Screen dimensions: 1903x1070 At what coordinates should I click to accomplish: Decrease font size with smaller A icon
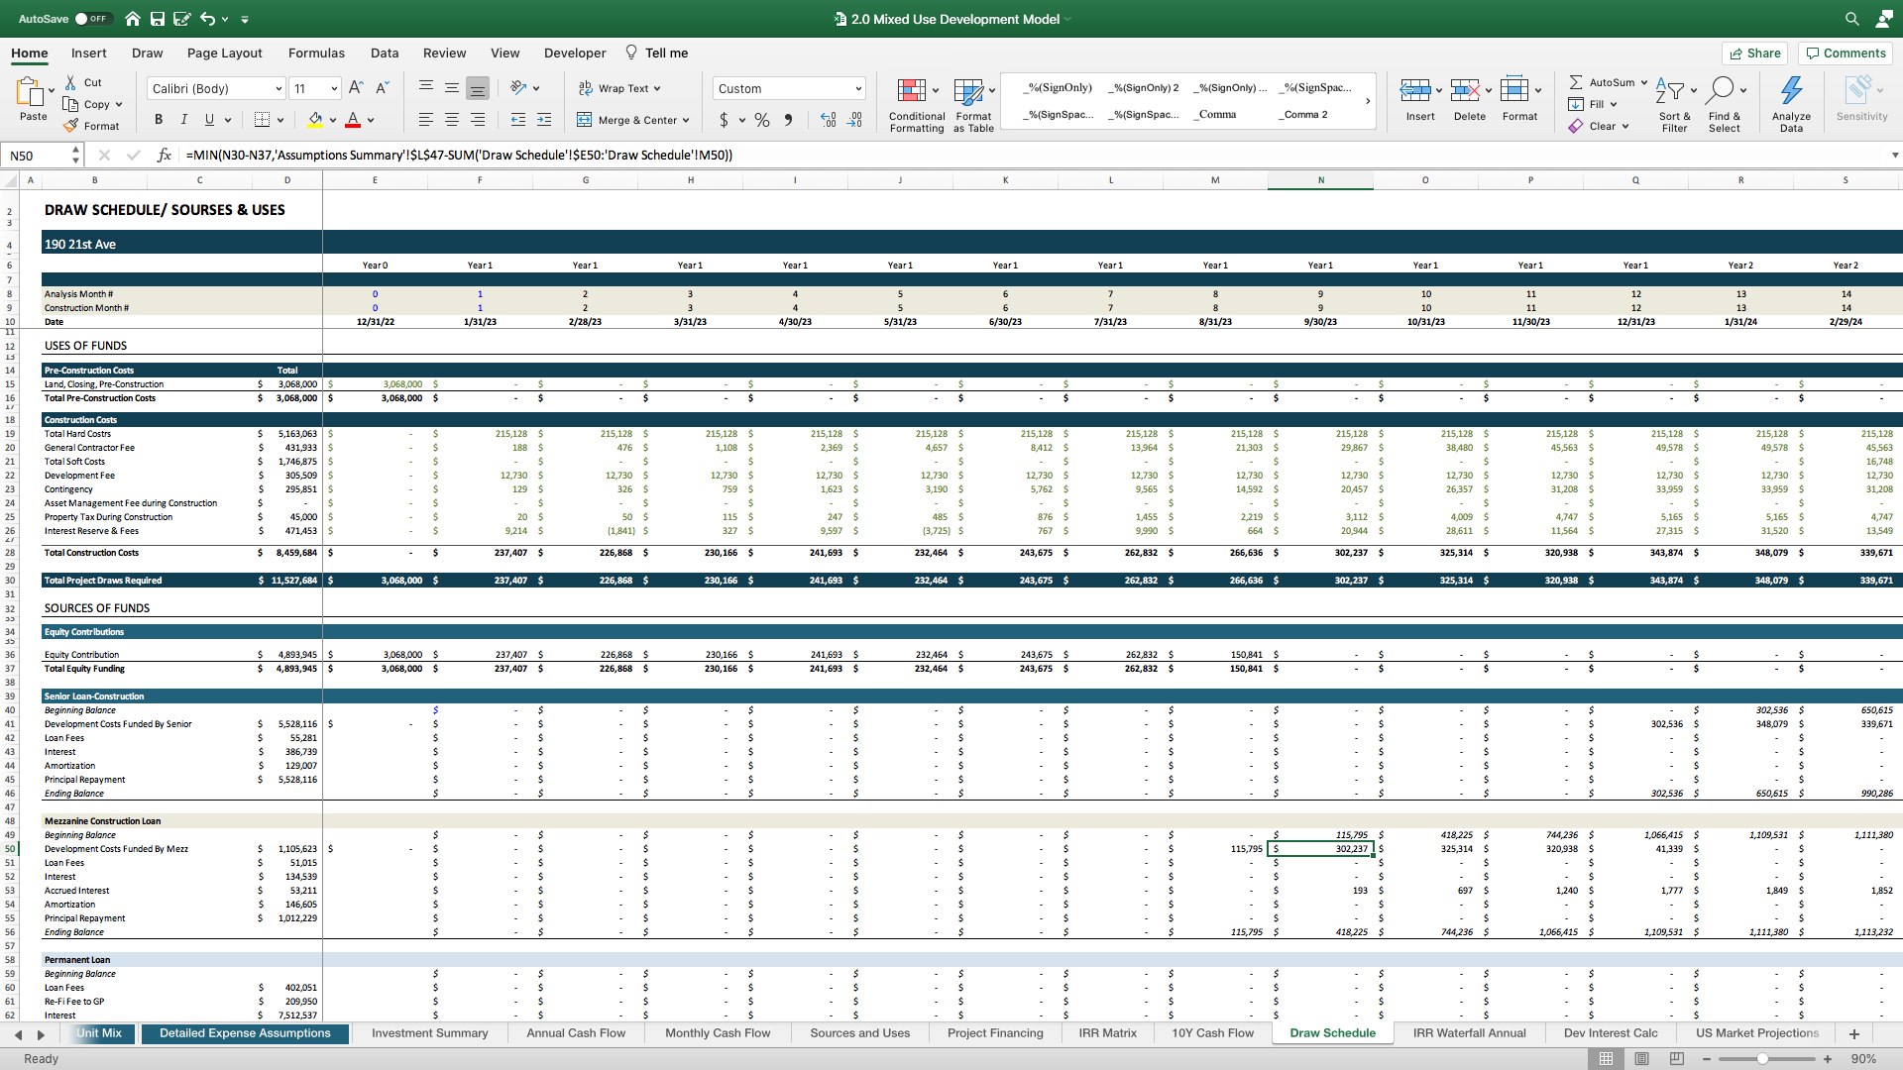click(383, 88)
